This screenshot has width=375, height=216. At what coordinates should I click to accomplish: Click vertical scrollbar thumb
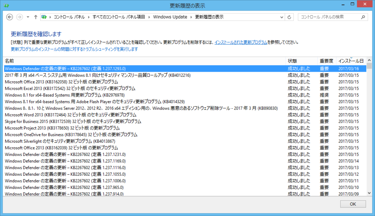pyautogui.click(x=369, y=66)
